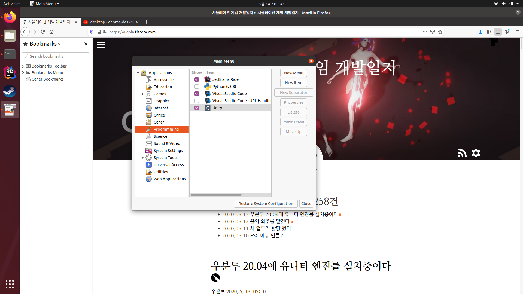Launch JetBrains Rider from the dock

(x=10, y=73)
